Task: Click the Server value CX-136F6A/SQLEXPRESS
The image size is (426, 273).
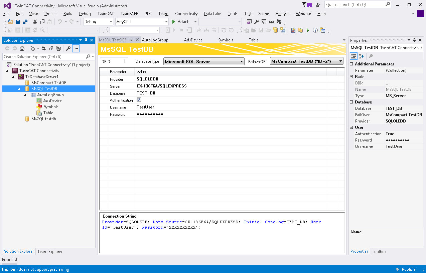Action: [162, 86]
